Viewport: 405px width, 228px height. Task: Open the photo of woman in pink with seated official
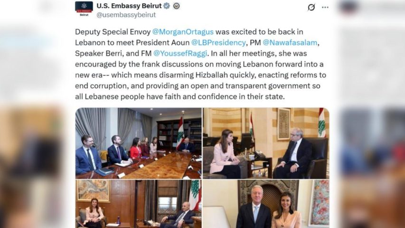pos(266,143)
